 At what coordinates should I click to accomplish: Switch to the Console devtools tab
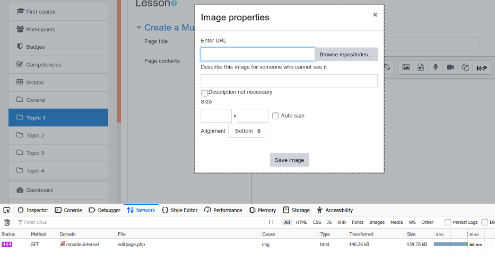point(68,210)
